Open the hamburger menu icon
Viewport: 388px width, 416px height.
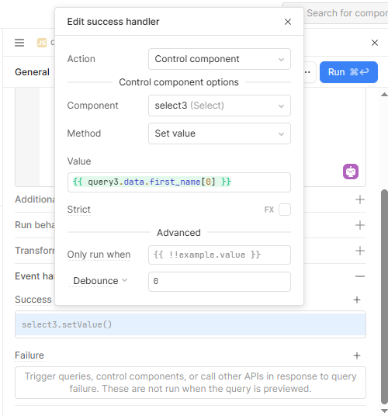(19, 43)
